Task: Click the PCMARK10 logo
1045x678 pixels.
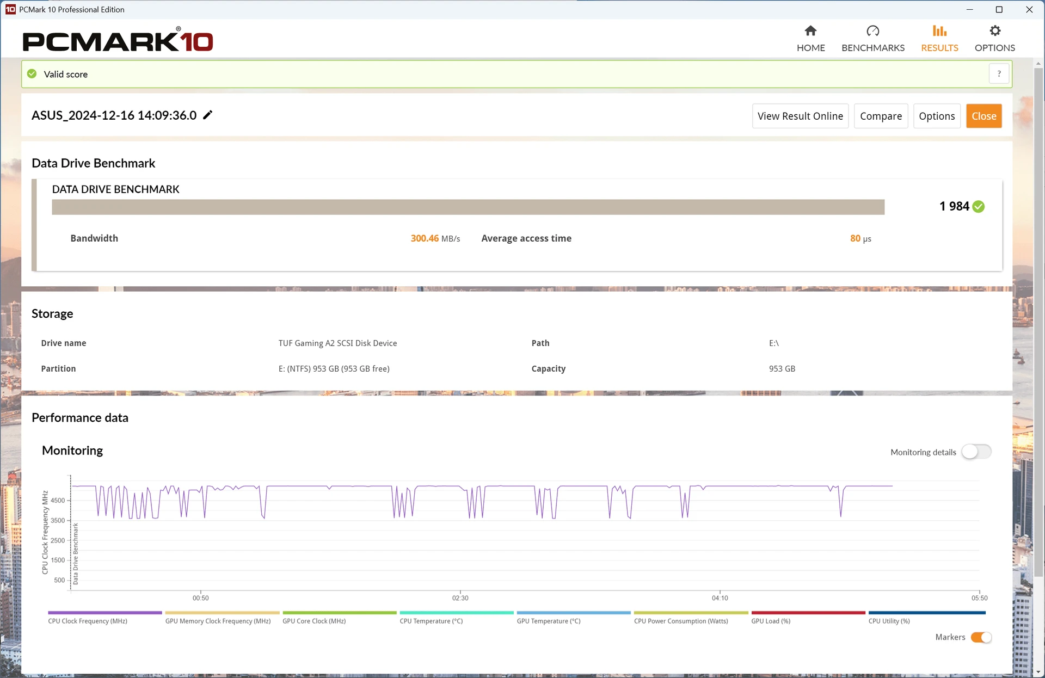Action: pos(118,40)
